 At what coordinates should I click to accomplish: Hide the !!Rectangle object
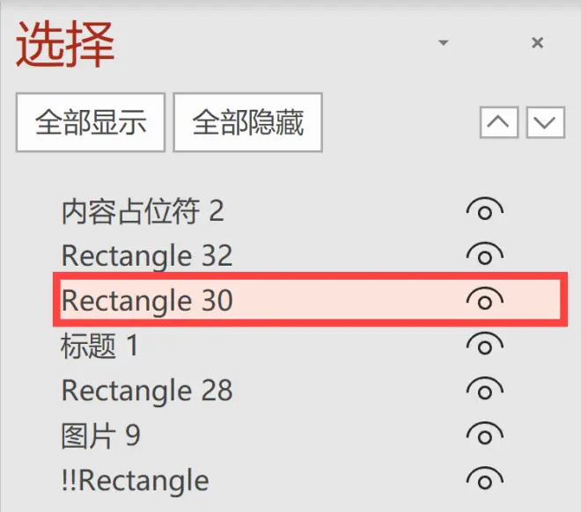coord(485,479)
